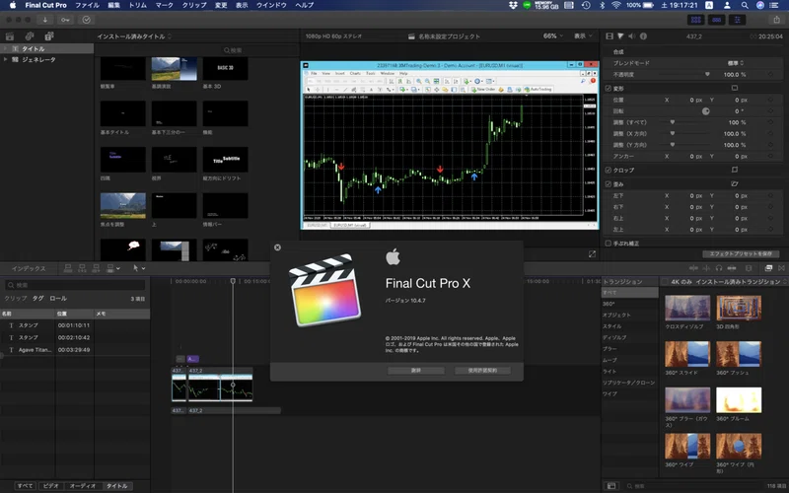Open the video inspector film icon

pos(610,36)
